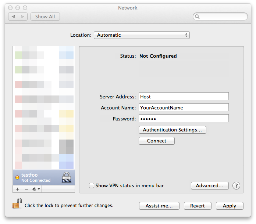Go forward with the right arrow
Viewport: 256px width, 224px height.
tap(22, 17)
